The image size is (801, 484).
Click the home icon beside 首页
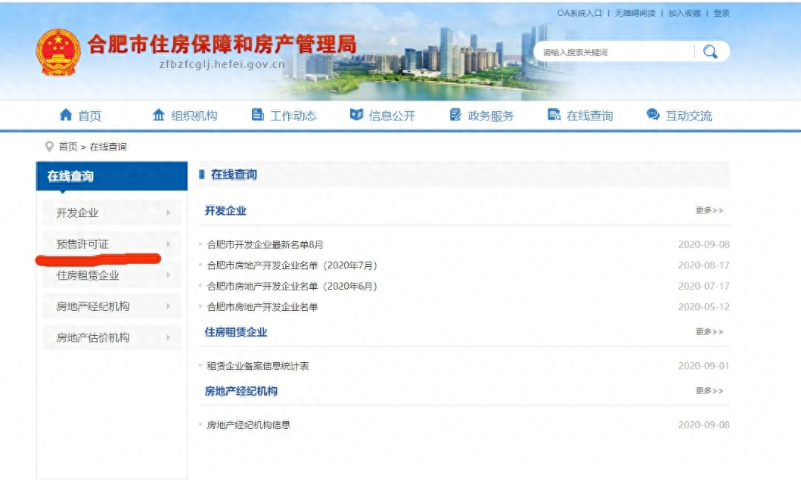pyautogui.click(x=66, y=115)
